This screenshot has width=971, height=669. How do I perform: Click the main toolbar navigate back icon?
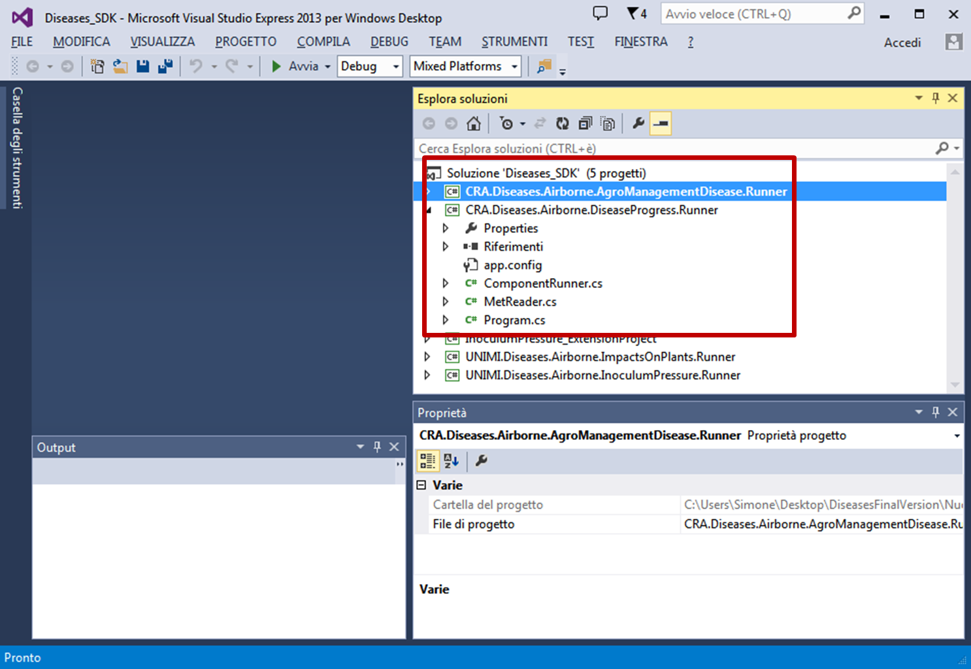pos(33,67)
